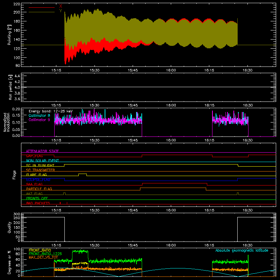This screenshot has height=280, width=280.
Task: Click the 0.20 value on the modulation axis
Action: pos(16,109)
